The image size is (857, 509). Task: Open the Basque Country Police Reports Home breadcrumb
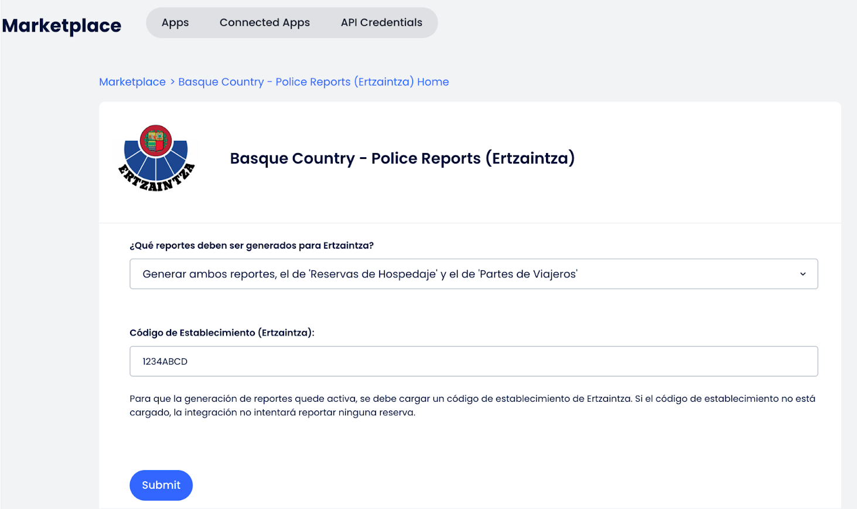313,82
